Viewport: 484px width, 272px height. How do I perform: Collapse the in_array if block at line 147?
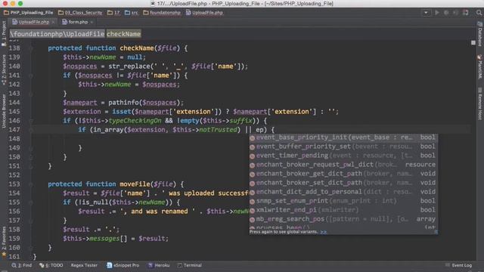tap(31, 130)
